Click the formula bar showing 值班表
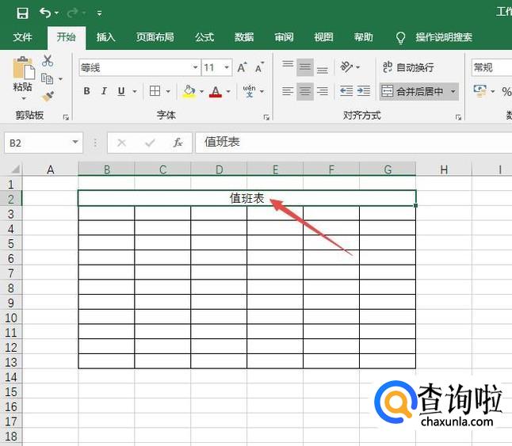 [x=353, y=143]
